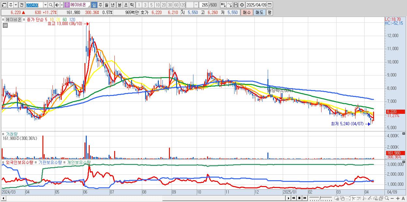This screenshot has height=202, width=407.
Task: Open the calendar date picker icon
Action: [x=270, y=5]
